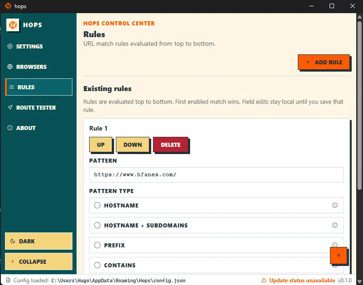Click the orange scroll-to-top arrow button
The height and width of the screenshot is (285, 363).
click(x=338, y=256)
